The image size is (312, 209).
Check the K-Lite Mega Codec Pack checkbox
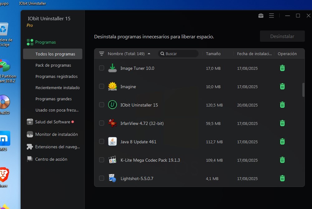pos(102,160)
